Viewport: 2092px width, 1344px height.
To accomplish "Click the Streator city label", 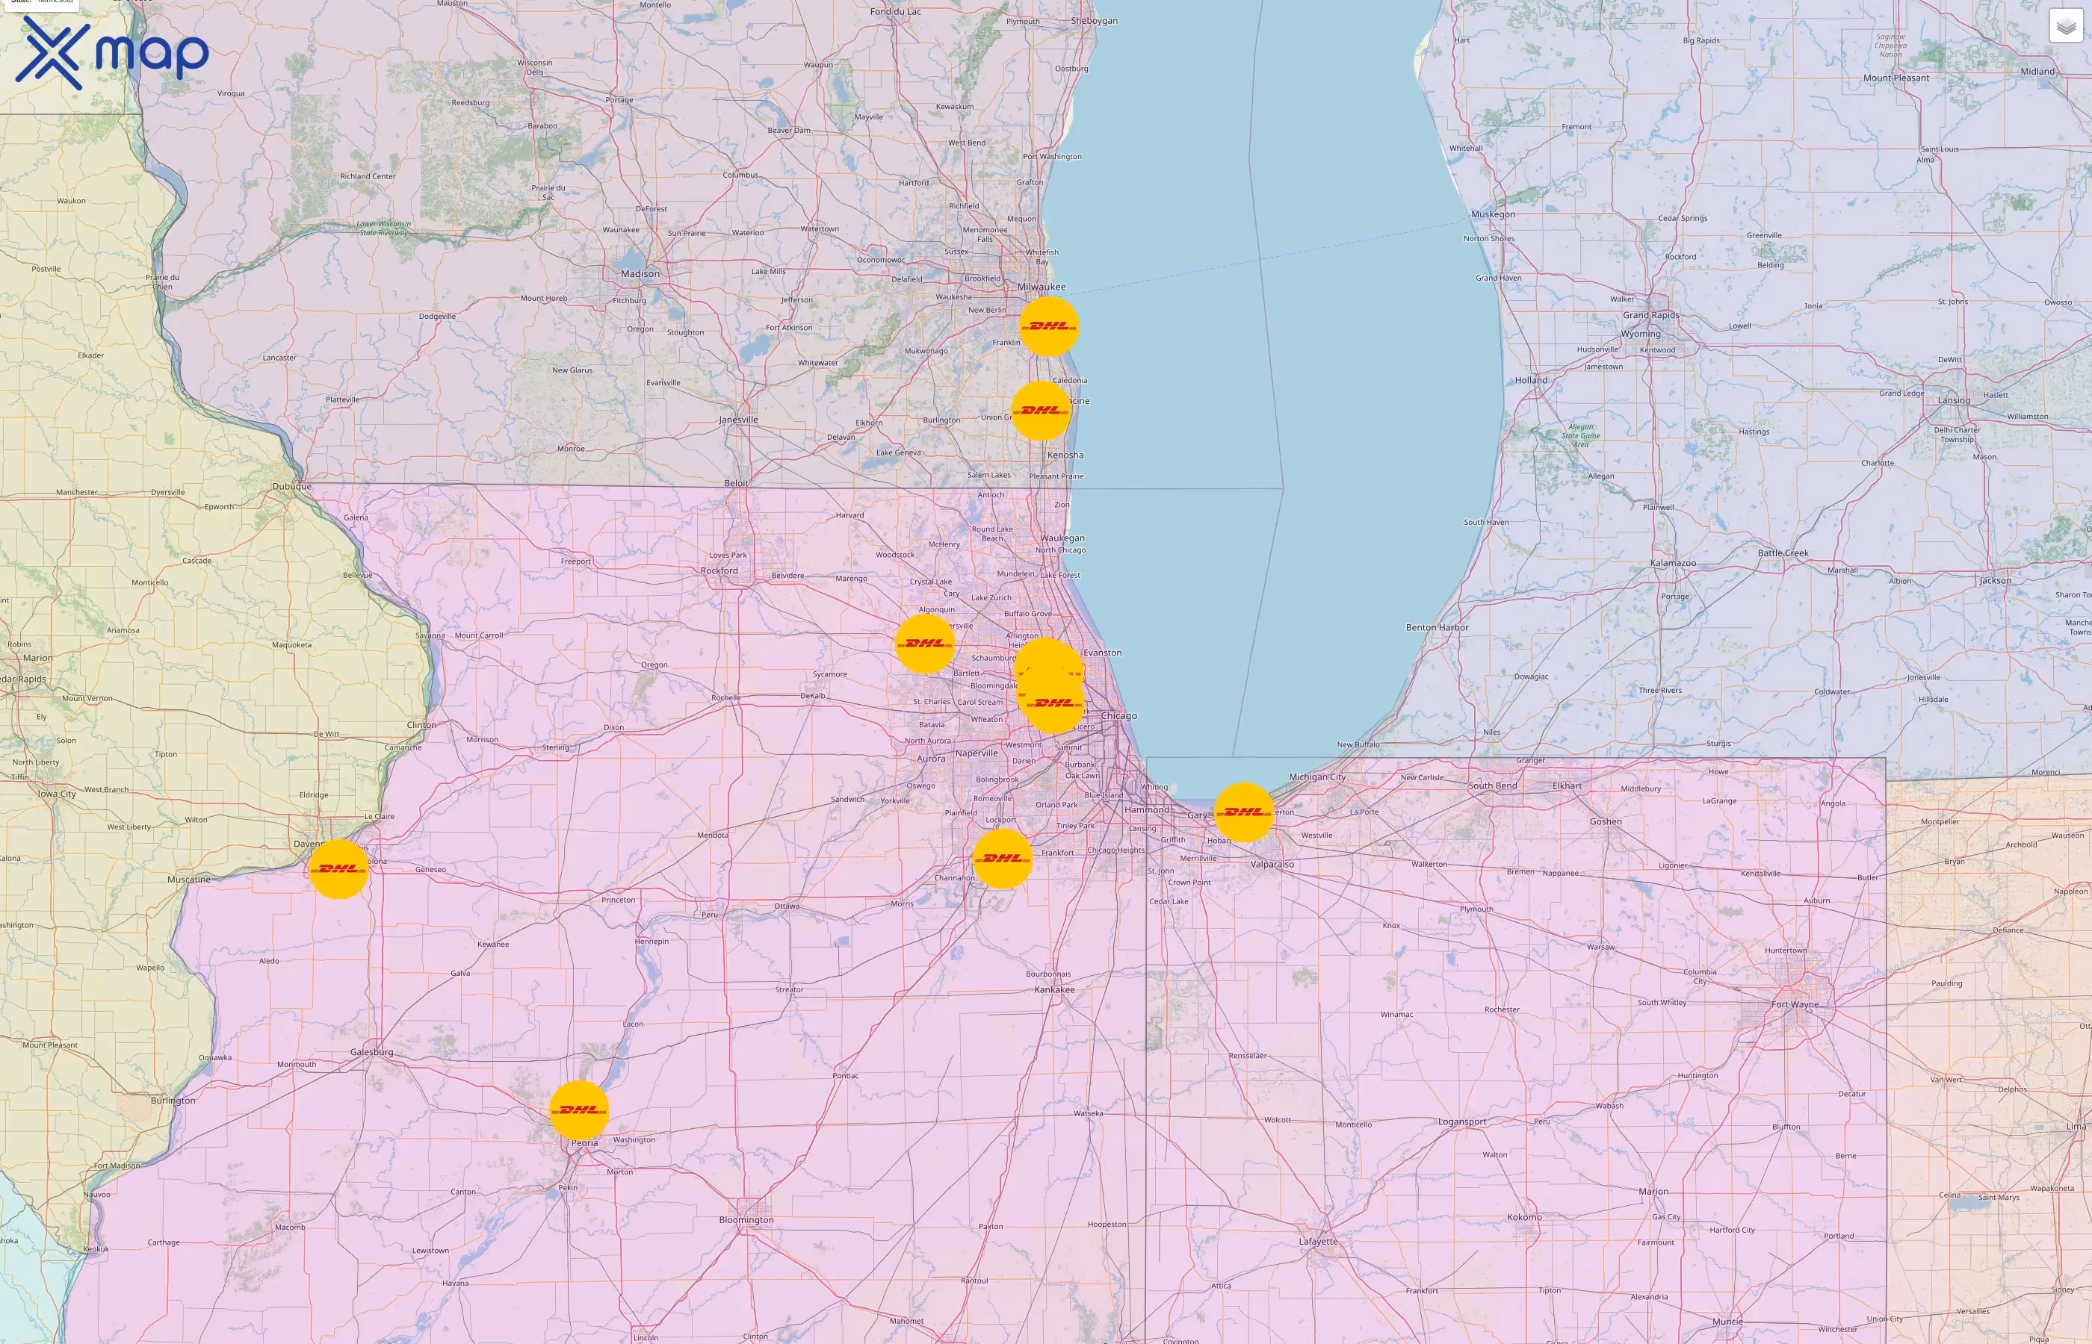I will (789, 989).
